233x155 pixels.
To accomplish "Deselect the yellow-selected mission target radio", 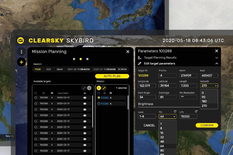I will [x=99, y=98].
